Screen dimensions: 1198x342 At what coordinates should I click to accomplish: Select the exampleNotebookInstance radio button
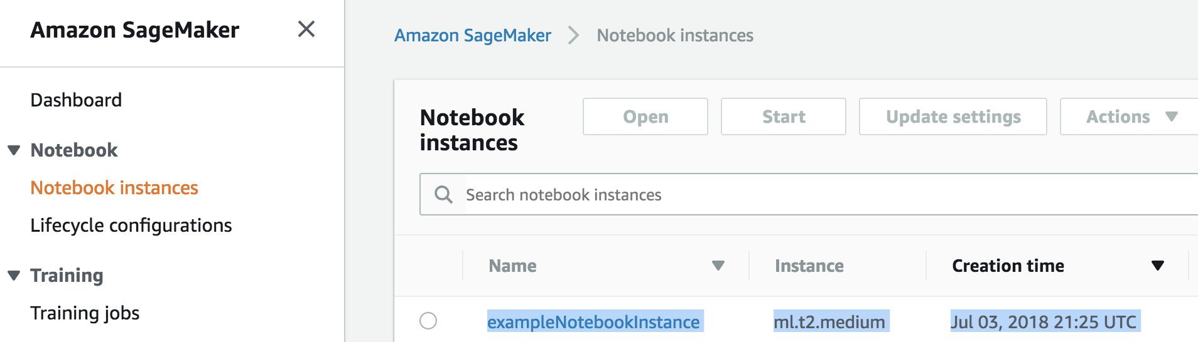coord(428,321)
